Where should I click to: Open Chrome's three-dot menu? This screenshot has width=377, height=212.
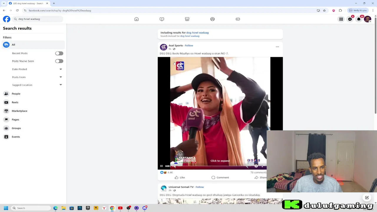(373, 11)
